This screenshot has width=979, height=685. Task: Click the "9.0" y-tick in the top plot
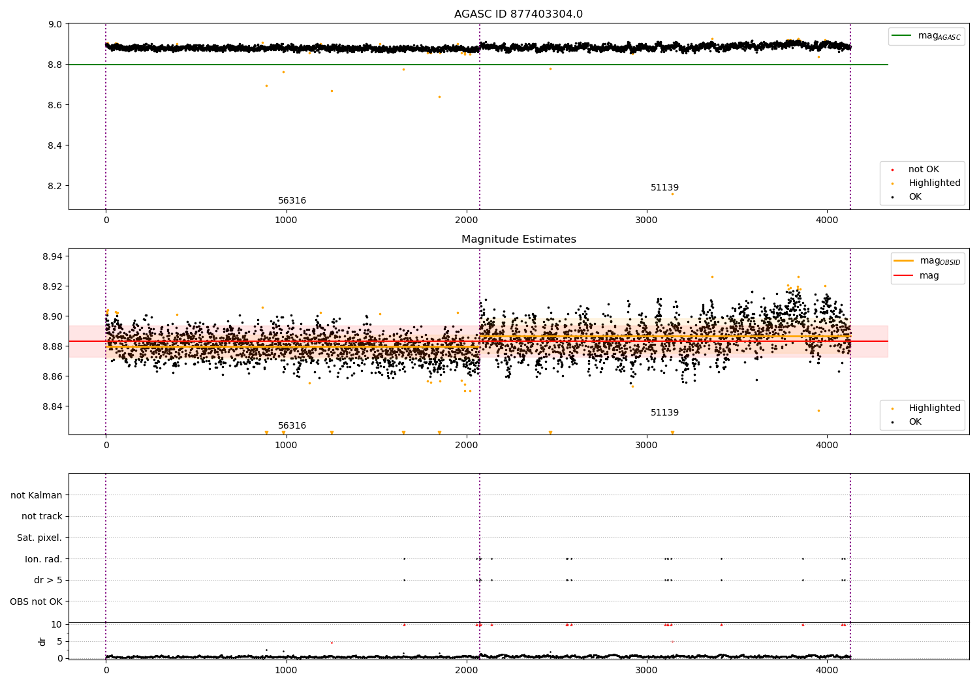point(55,25)
